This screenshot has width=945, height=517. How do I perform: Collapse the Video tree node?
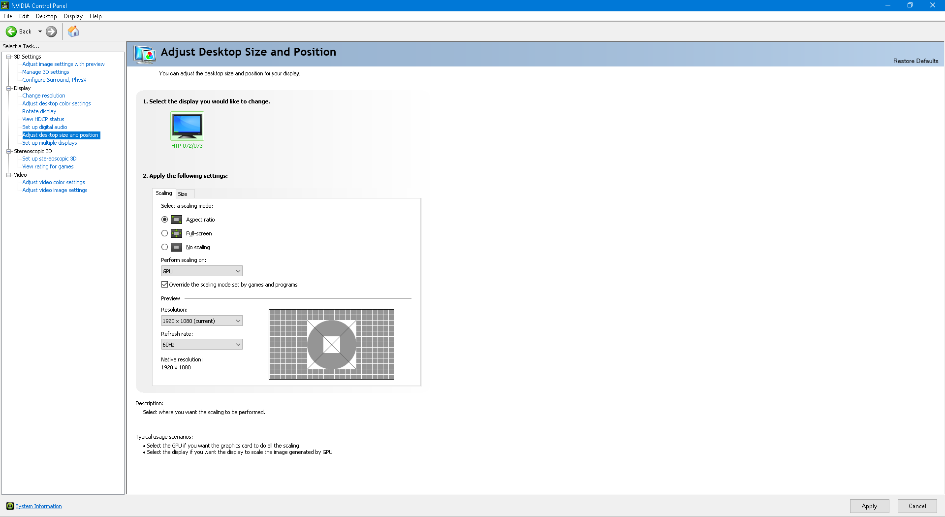pos(8,175)
